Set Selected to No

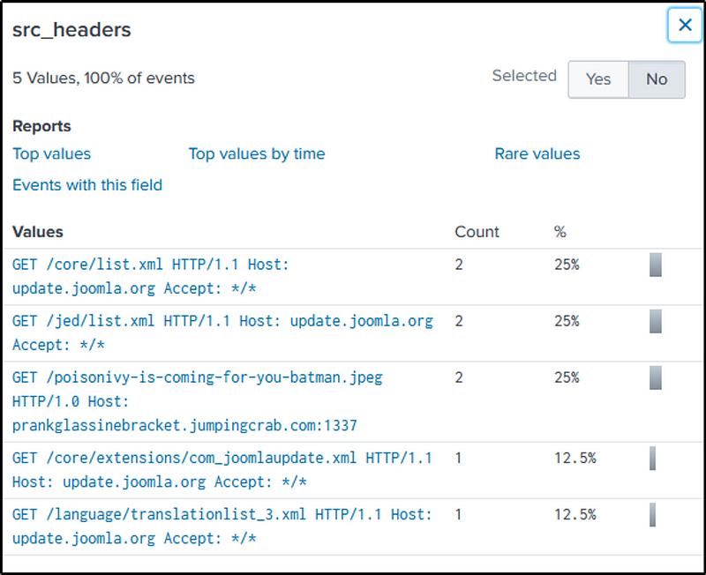point(656,79)
